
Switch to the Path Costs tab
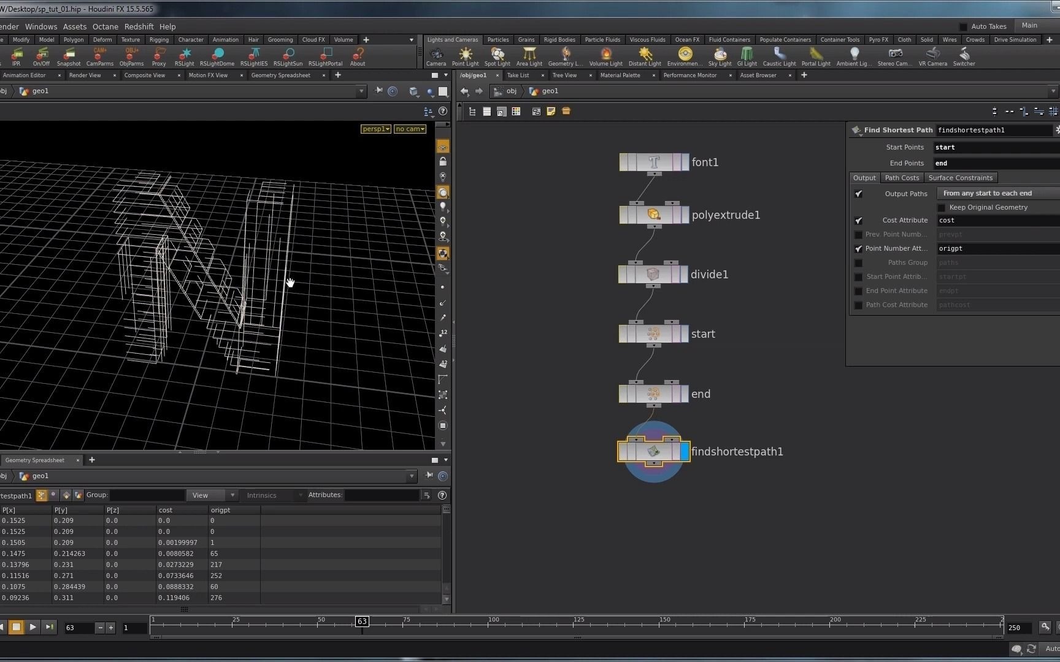902,178
